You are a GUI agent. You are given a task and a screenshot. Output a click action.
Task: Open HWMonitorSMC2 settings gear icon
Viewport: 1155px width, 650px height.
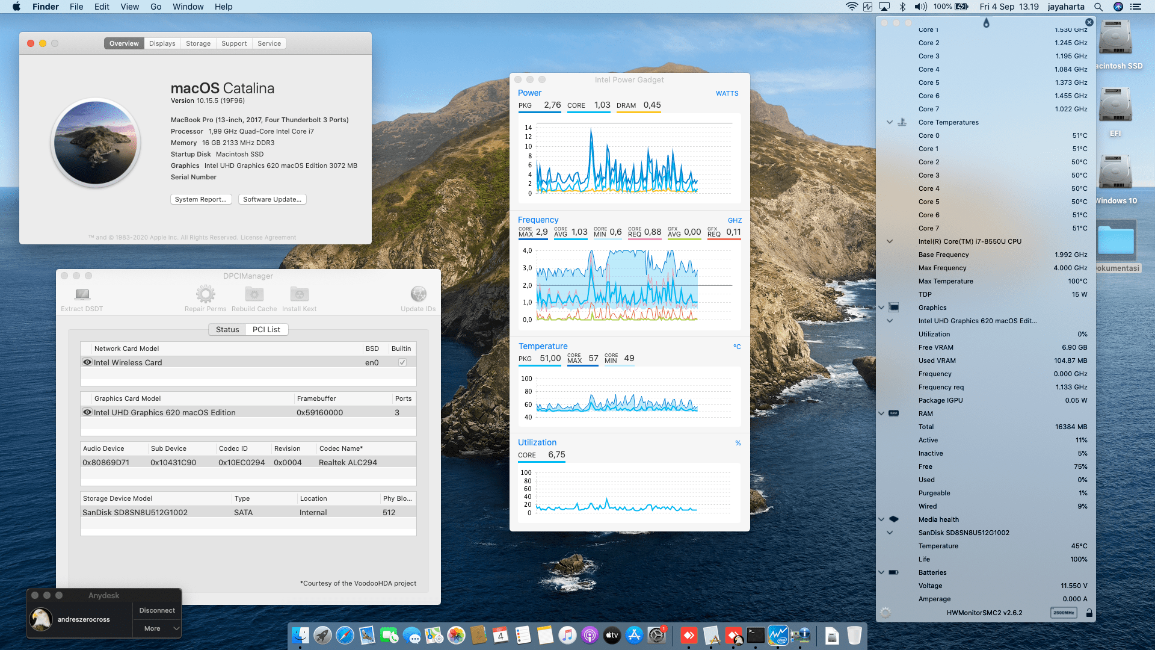(885, 613)
